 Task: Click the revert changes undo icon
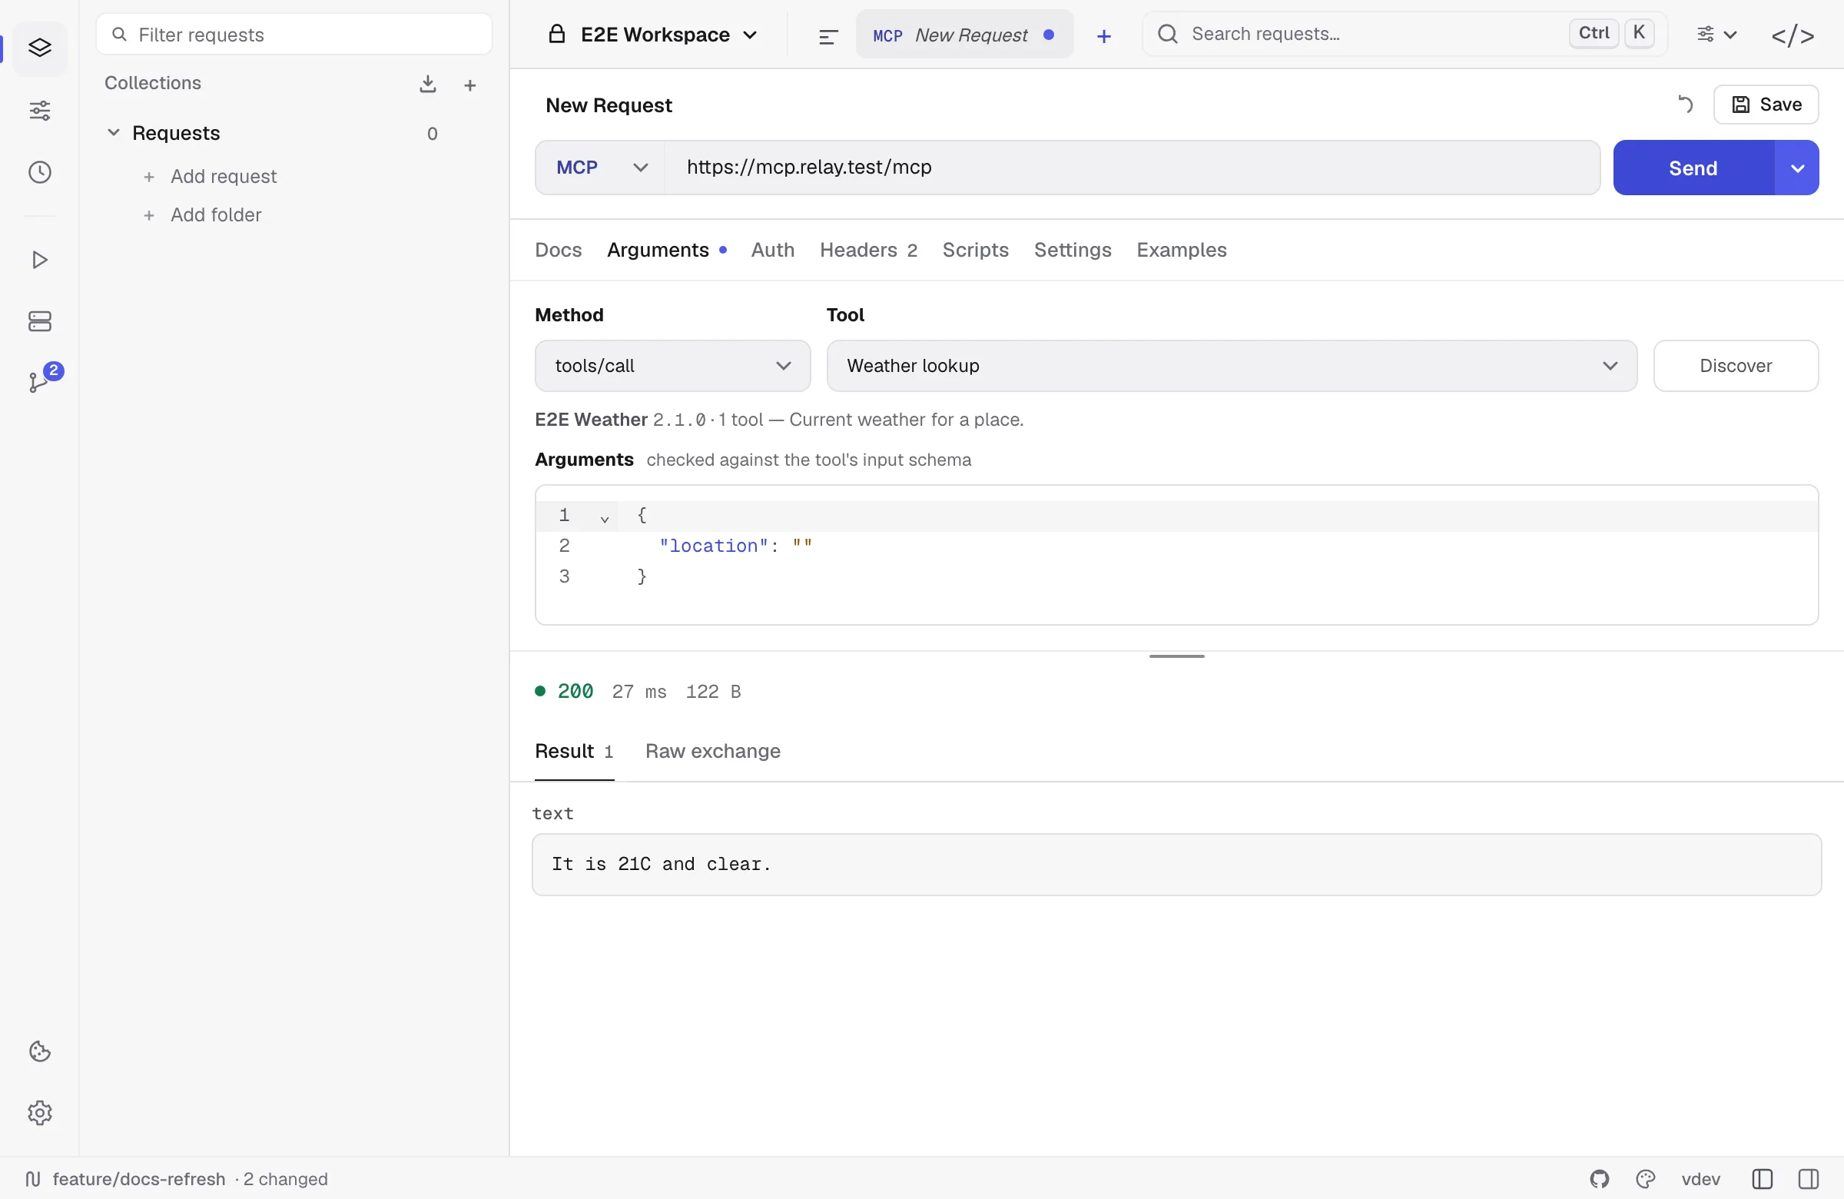[1686, 104]
